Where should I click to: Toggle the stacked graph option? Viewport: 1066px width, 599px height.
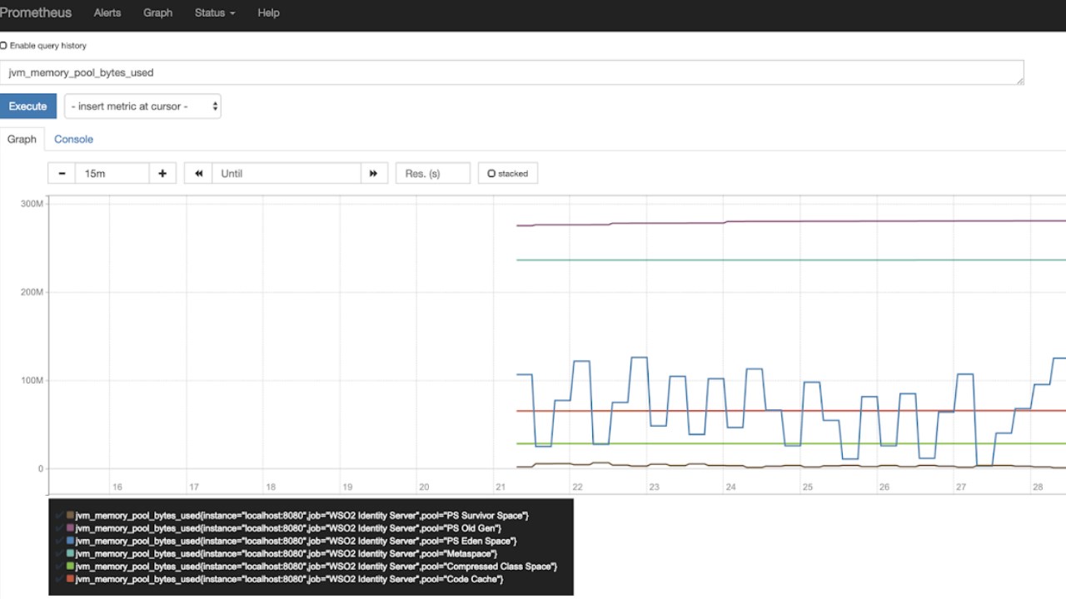point(508,173)
